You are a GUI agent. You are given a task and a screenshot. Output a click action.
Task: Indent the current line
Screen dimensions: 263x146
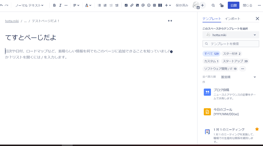117,5
